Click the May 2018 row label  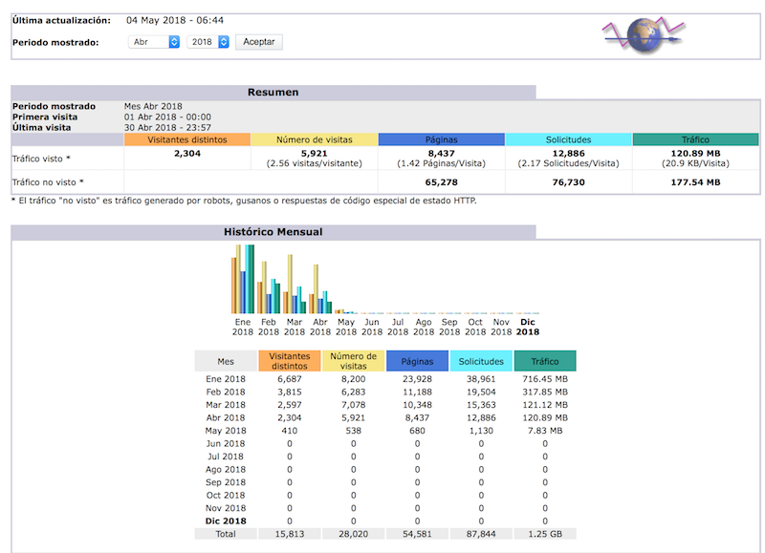226,431
